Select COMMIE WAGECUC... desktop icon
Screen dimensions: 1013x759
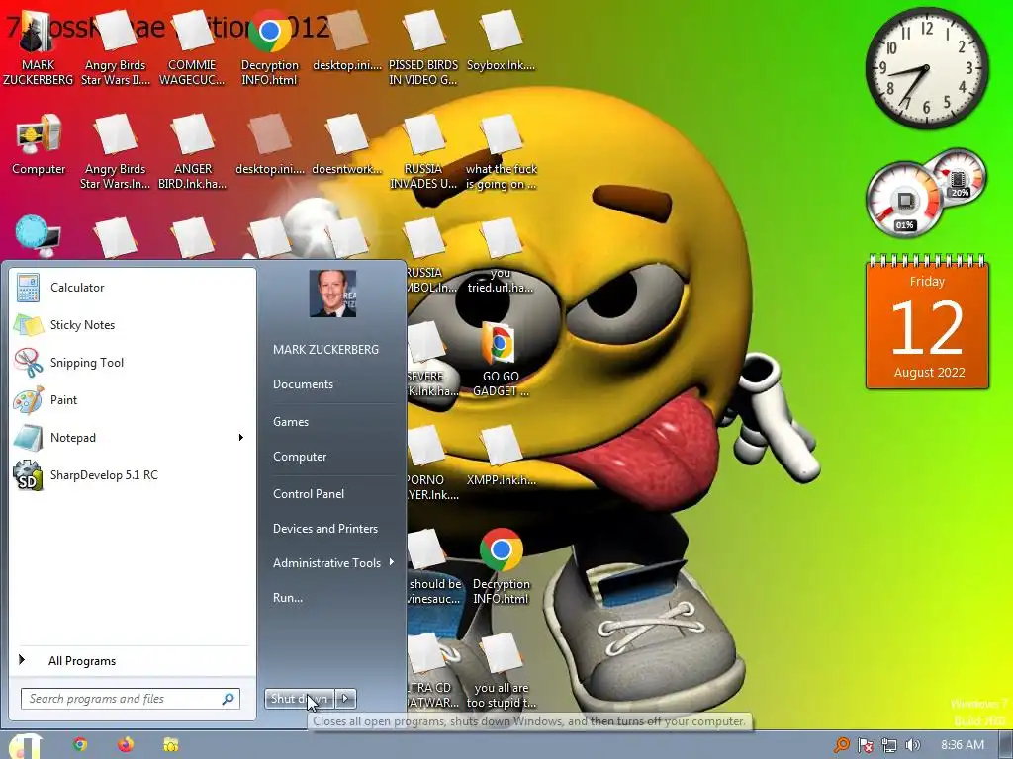click(192, 49)
